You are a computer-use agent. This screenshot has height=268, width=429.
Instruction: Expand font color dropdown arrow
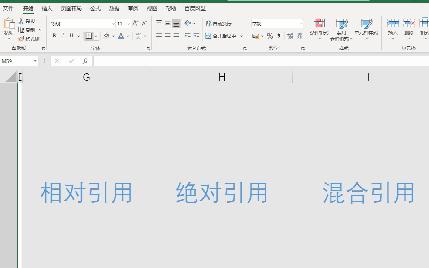pos(128,36)
